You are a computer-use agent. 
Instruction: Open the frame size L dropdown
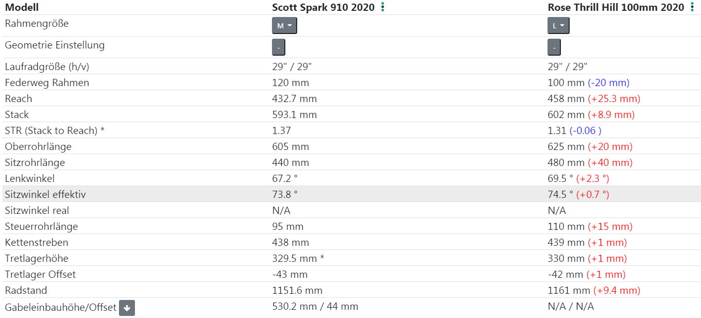click(x=558, y=26)
